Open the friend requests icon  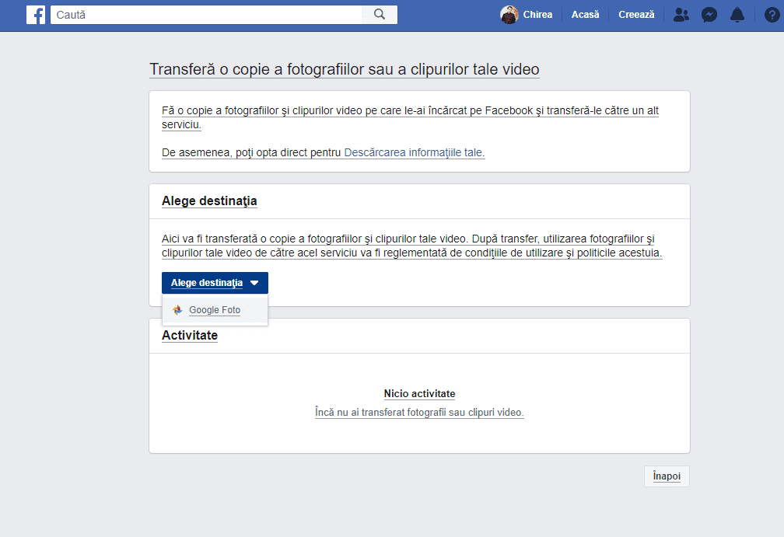(x=681, y=14)
